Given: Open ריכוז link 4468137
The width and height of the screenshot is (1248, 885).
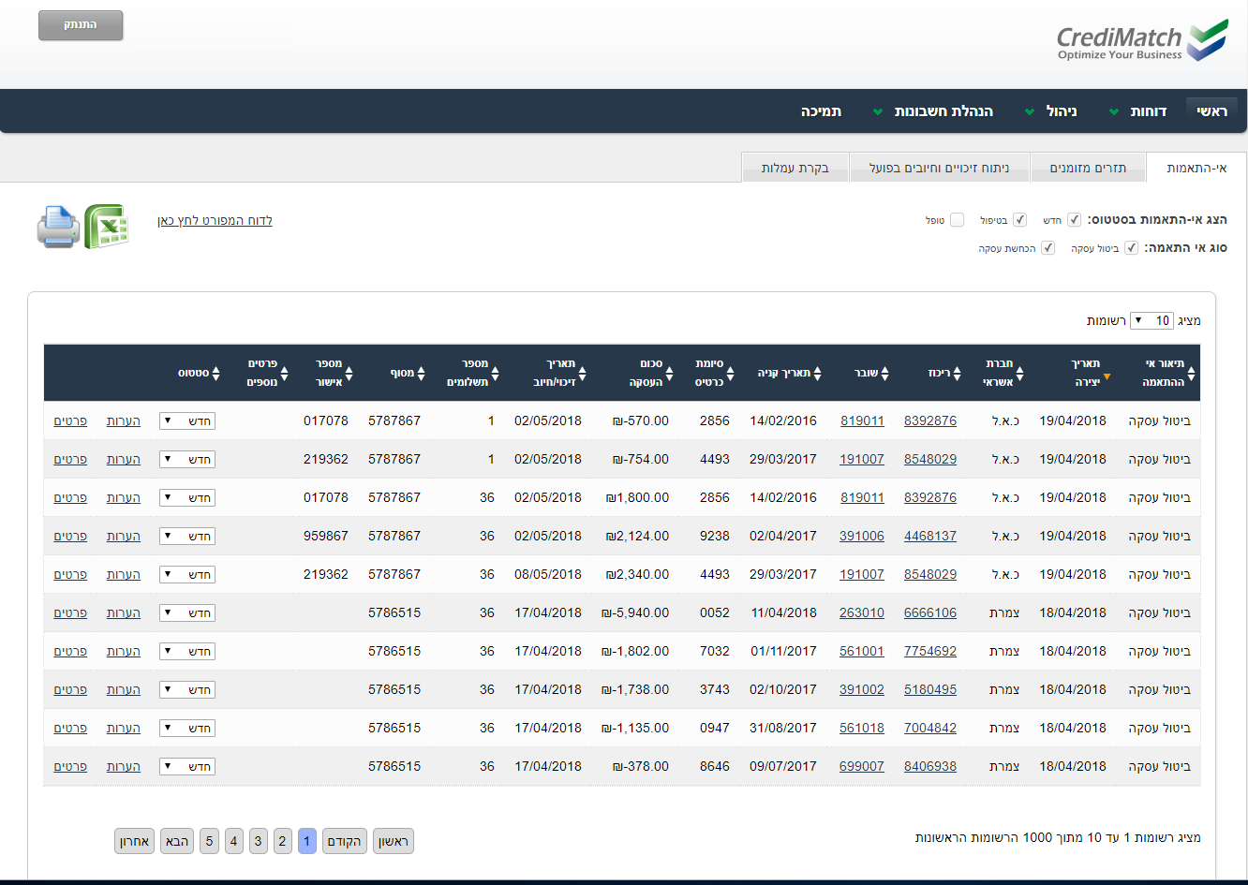Looking at the screenshot, I should point(930,536).
